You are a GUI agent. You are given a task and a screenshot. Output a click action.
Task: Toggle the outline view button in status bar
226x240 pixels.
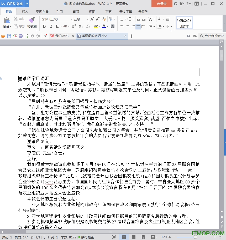pos(134,237)
